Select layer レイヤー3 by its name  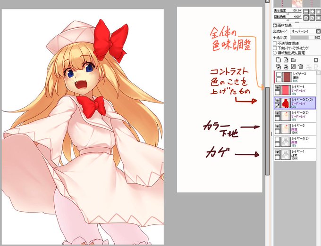tap(299, 74)
